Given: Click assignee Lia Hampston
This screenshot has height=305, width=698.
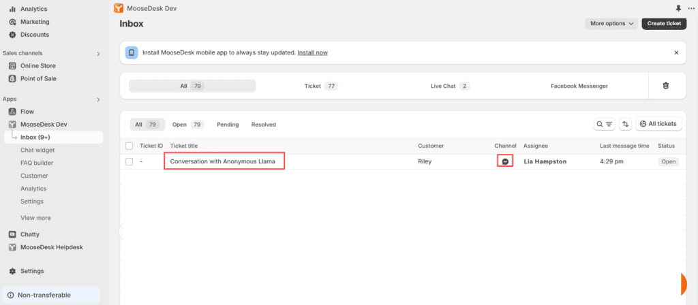Looking at the screenshot, I should point(545,162).
